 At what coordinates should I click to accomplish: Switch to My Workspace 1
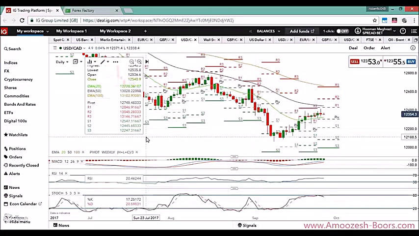(x=71, y=31)
